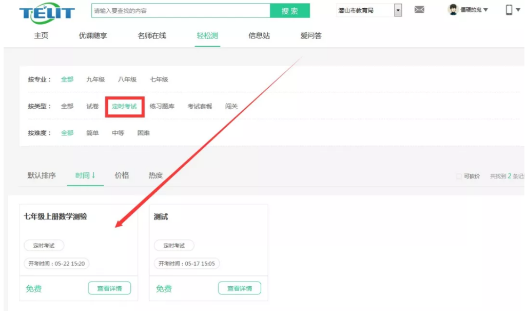Screen dimensions: 527x318
Task: Open the mail envelope icon
Action: (x=419, y=10)
